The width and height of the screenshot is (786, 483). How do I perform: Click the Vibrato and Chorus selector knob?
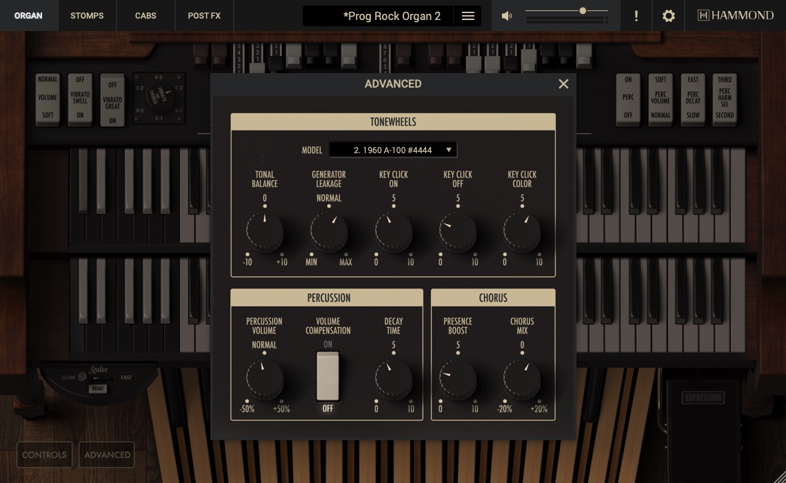[159, 97]
